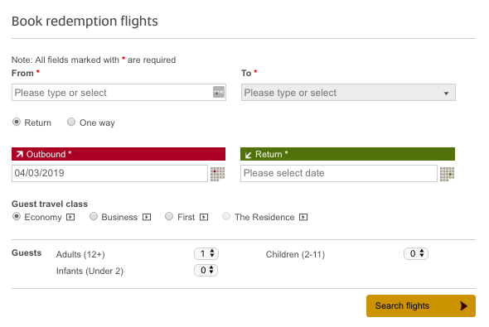Show Economy class info icon
489x327 pixels.
click(x=70, y=217)
